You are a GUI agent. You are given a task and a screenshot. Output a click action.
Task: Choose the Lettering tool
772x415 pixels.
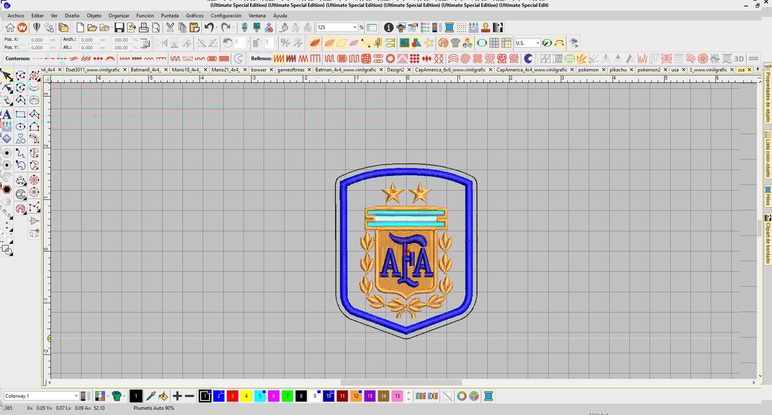click(x=7, y=114)
